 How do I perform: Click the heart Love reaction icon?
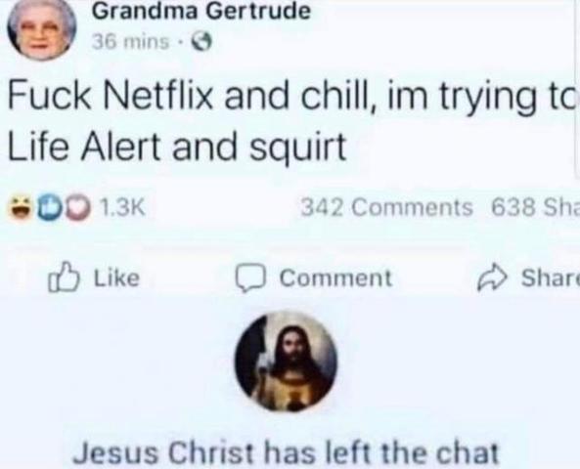click(x=79, y=208)
